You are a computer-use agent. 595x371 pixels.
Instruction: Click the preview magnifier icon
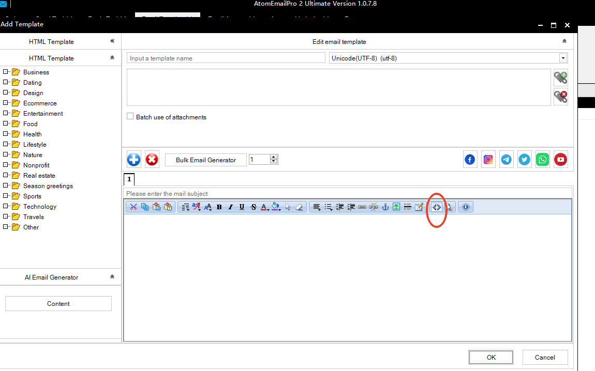[449, 207]
